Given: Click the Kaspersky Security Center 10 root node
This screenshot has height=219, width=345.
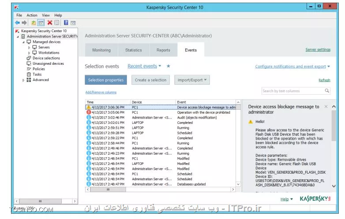Looking at the screenshot, I should (44, 31).
